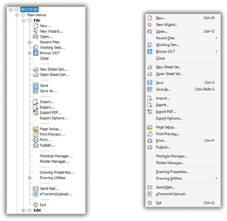
Task: Choose Exit from the File menu
Action: tap(183, 203)
